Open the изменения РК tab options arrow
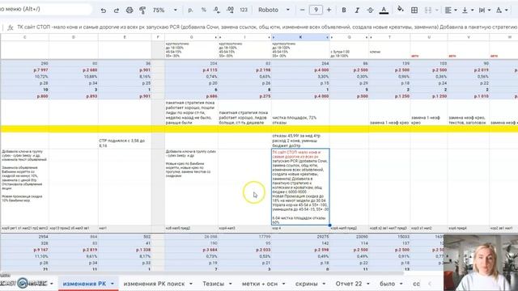The height and width of the screenshot is (291, 518). point(113,284)
